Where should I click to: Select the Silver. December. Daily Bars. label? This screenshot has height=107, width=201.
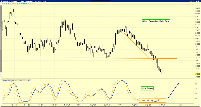(156, 22)
